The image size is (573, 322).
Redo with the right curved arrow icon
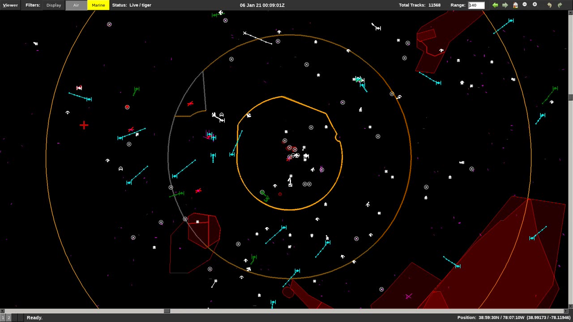[560, 5]
